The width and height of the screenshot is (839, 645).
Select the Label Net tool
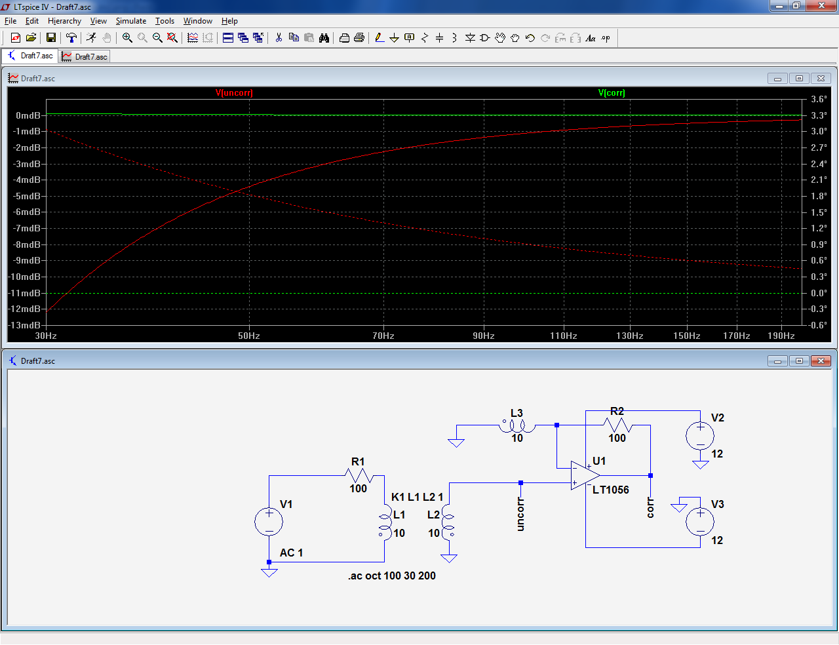[x=409, y=38]
